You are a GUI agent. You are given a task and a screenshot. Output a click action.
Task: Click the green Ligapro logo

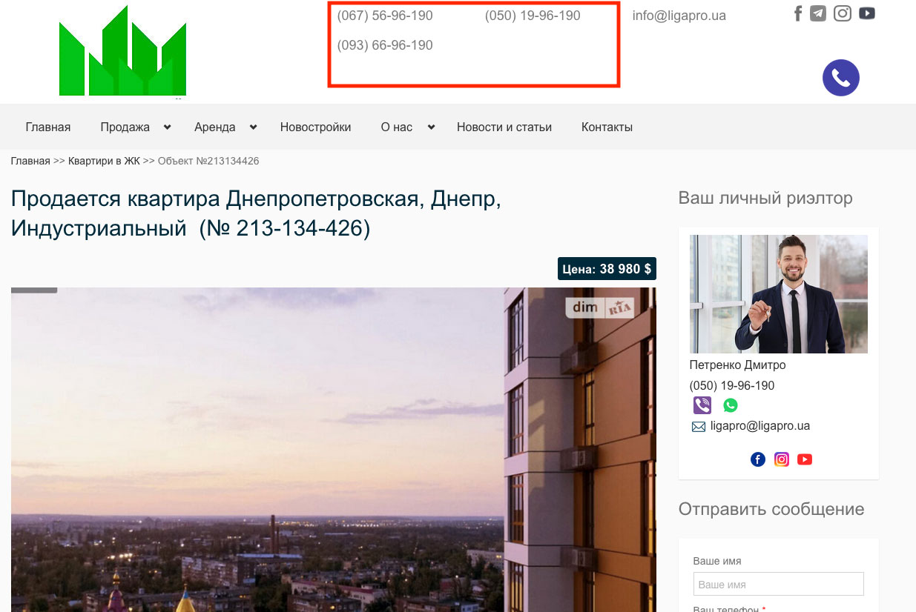point(122,50)
